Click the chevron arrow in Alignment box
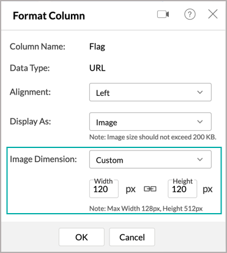 (x=200, y=92)
